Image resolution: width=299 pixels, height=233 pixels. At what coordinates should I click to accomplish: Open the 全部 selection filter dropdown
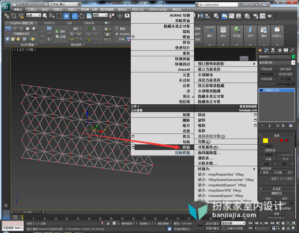point(34,15)
